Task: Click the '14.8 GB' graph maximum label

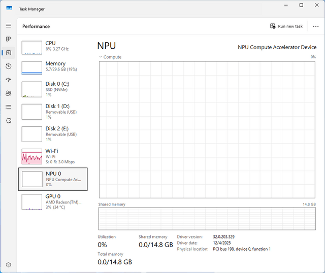Action: (309, 204)
